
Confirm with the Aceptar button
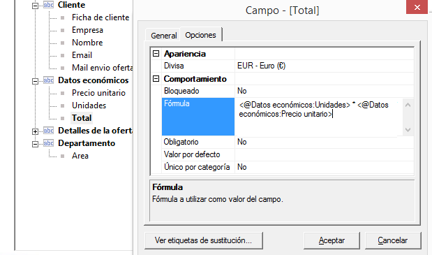[332, 240]
